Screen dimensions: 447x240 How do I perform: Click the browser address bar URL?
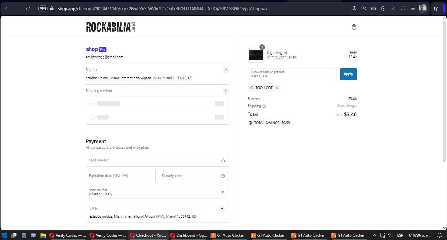click(162, 9)
